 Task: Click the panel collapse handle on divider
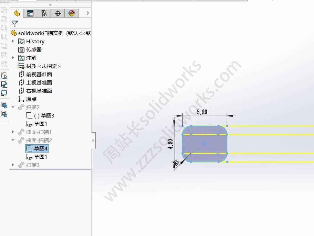pyautogui.click(x=93, y=141)
